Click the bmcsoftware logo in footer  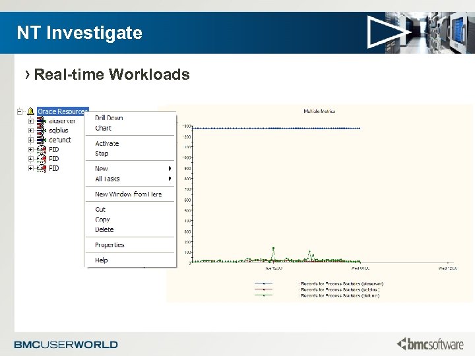430,344
